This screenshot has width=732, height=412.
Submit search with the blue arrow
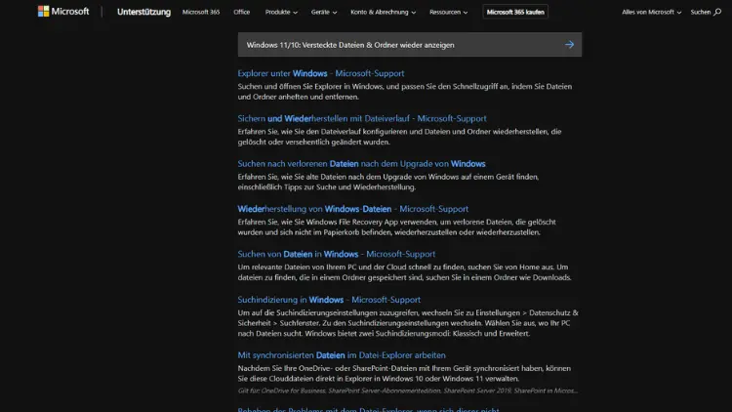(569, 45)
